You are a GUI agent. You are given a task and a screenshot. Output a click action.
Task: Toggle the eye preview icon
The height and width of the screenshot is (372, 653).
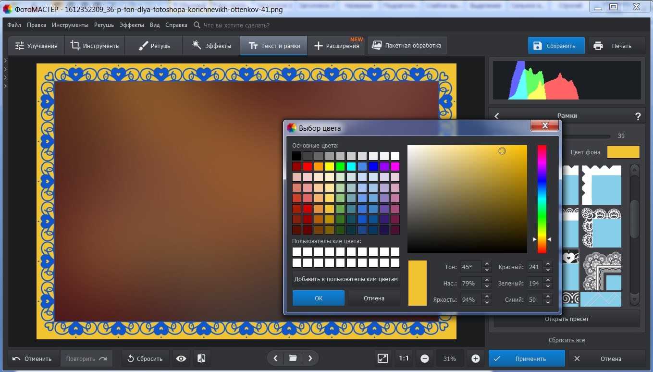click(x=181, y=359)
